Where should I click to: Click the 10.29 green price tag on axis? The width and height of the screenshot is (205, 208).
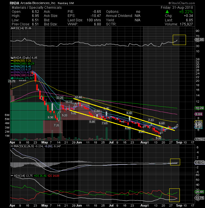tap(199, 108)
